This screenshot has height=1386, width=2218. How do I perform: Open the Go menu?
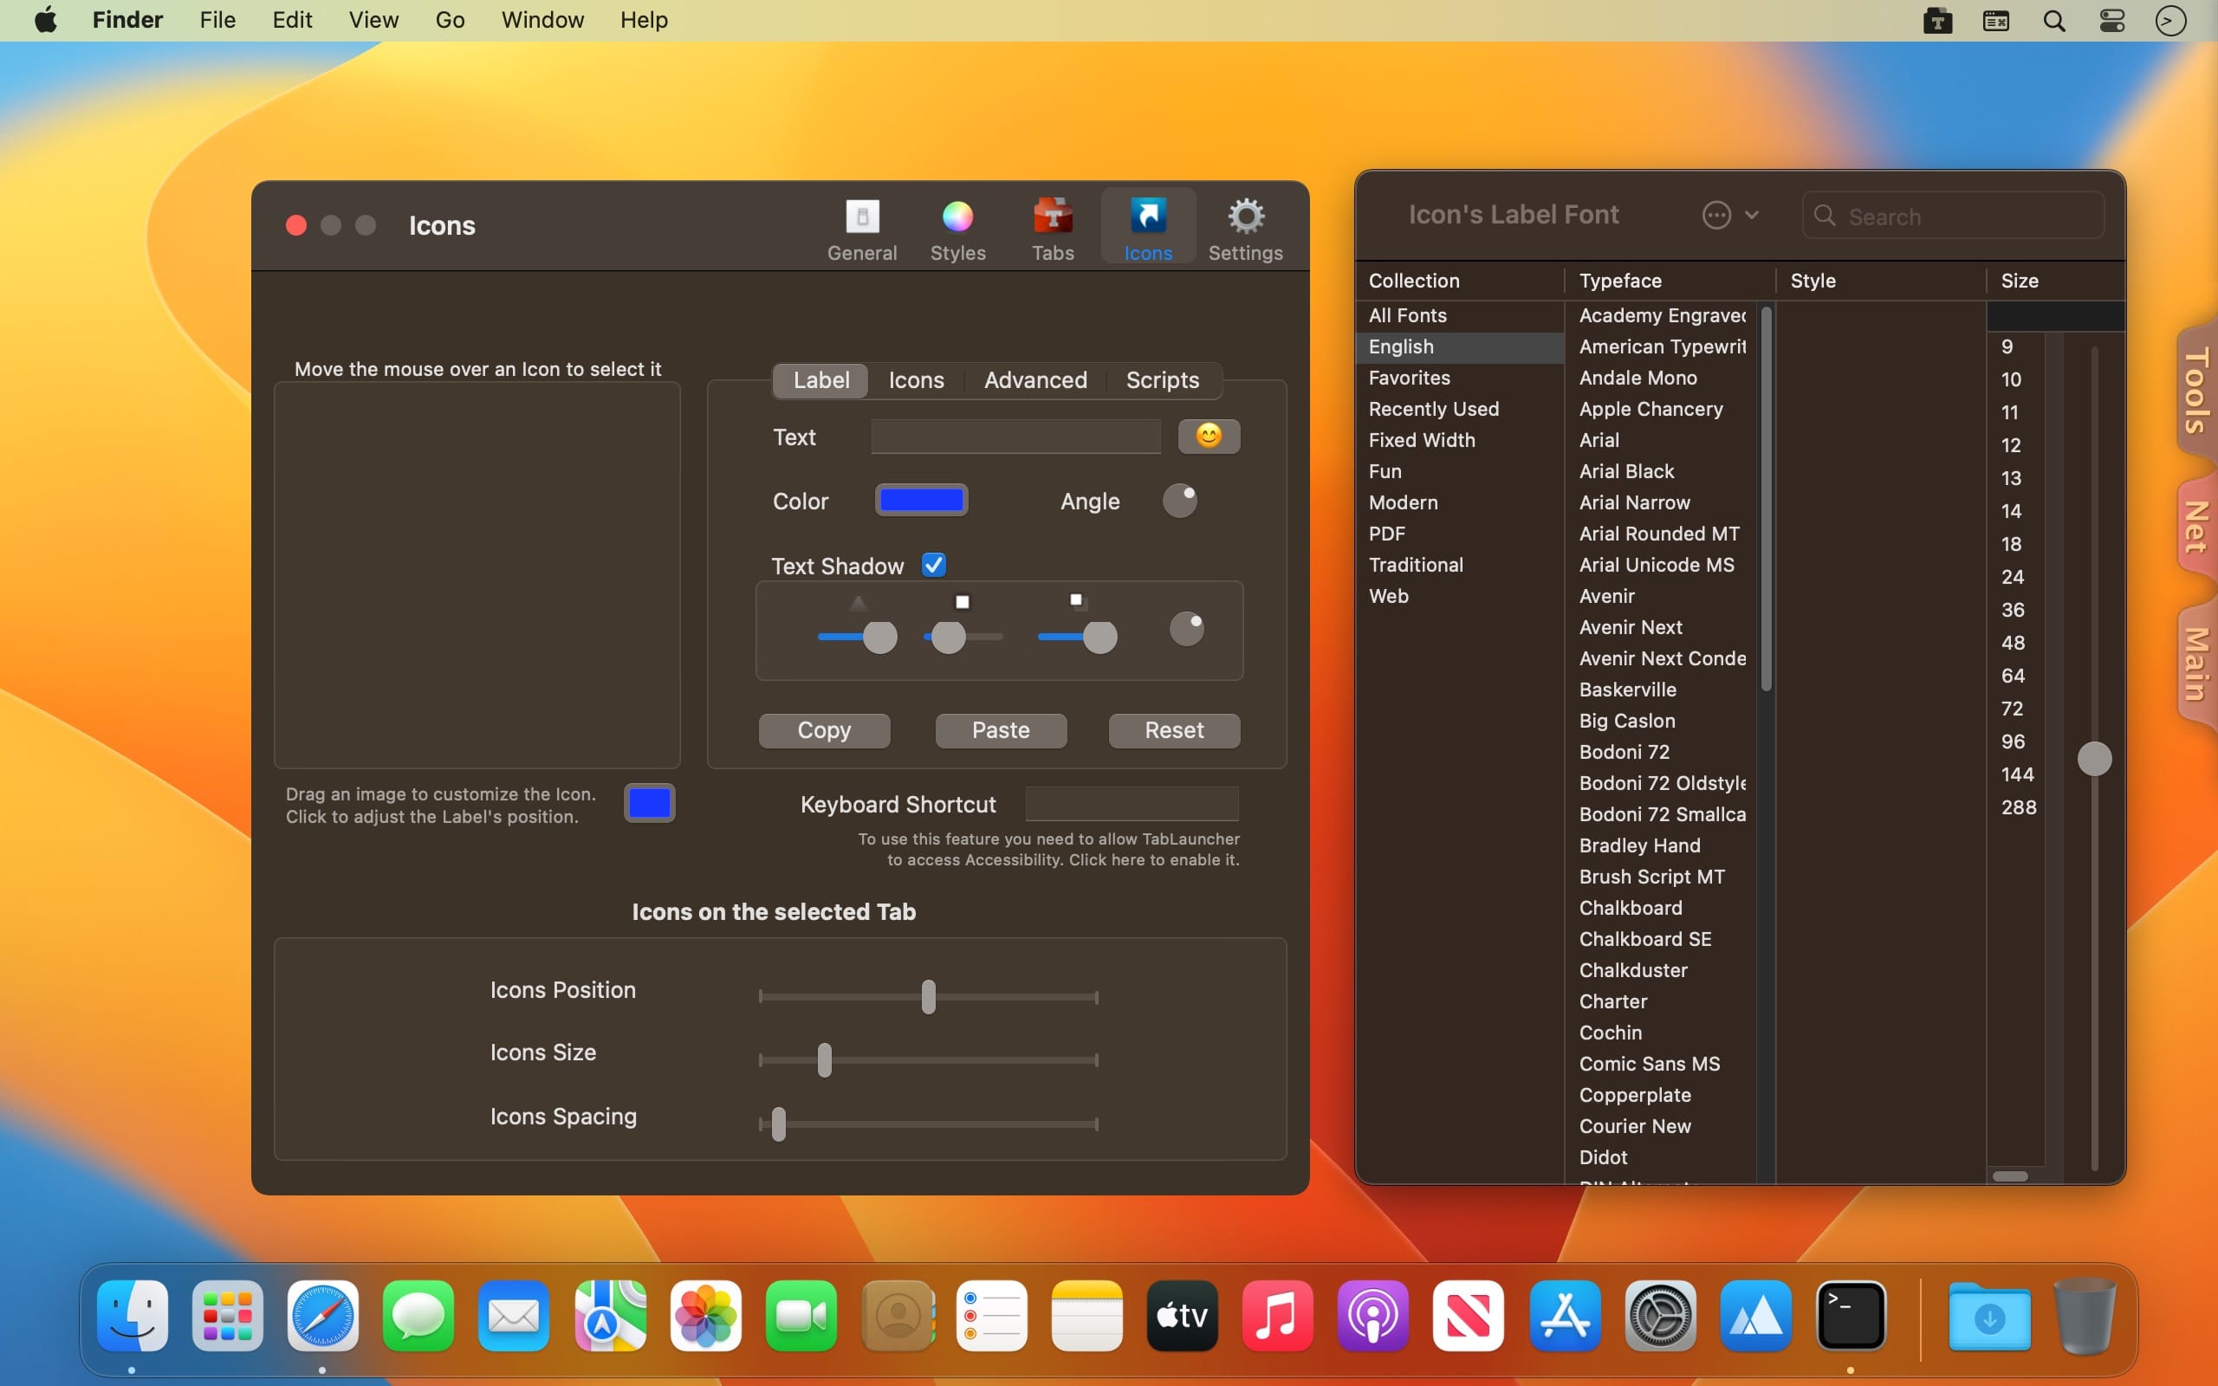coord(450,20)
